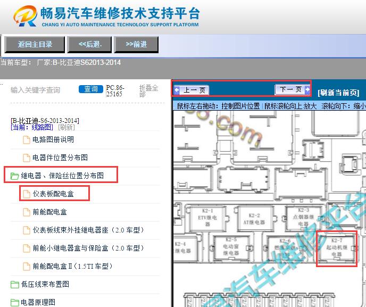Open previous page with 上一页
Viewport: 366px width, 307px height.
pyautogui.click(x=192, y=90)
